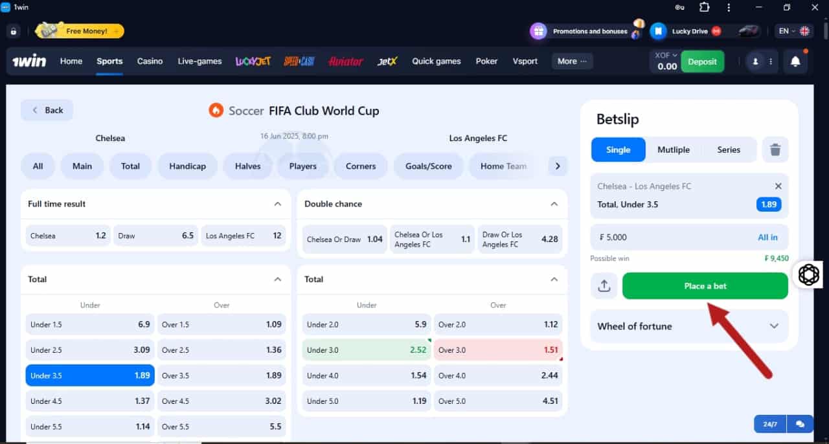Collapse the Total section containing Under 1.5
The width and height of the screenshot is (829, 444).
coord(278,280)
